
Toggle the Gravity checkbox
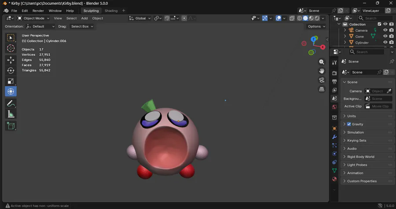pos(349,124)
